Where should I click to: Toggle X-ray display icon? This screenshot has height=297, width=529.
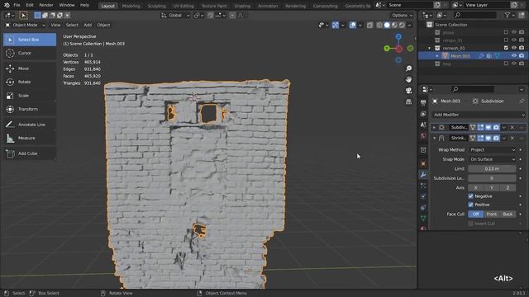(369, 25)
